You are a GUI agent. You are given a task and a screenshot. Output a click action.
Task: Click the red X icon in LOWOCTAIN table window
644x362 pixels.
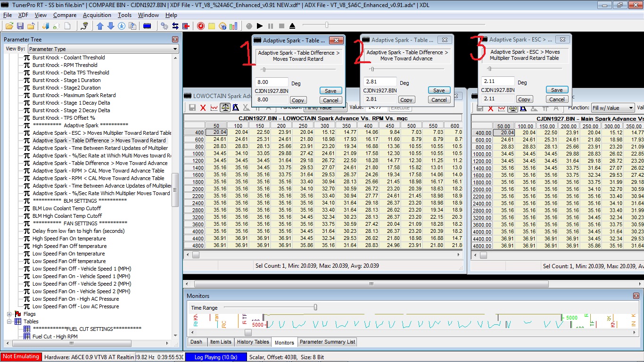[x=203, y=108]
